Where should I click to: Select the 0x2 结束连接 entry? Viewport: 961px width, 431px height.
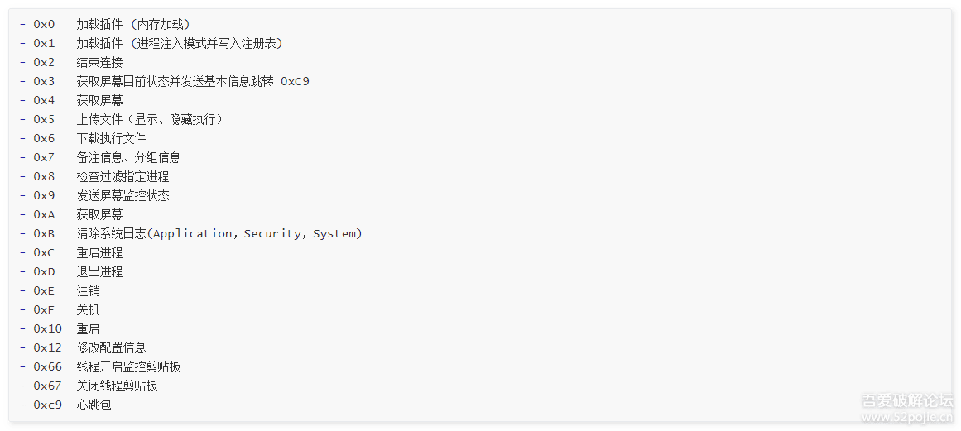[x=99, y=62]
